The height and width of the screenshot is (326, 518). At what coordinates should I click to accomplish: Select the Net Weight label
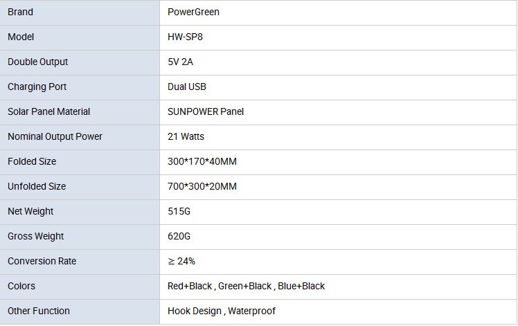tap(30, 211)
